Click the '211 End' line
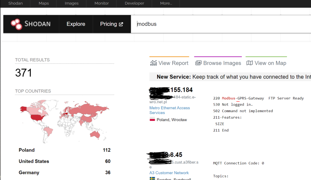Image resolution: width=311 pixels, height=180 pixels. point(221,130)
